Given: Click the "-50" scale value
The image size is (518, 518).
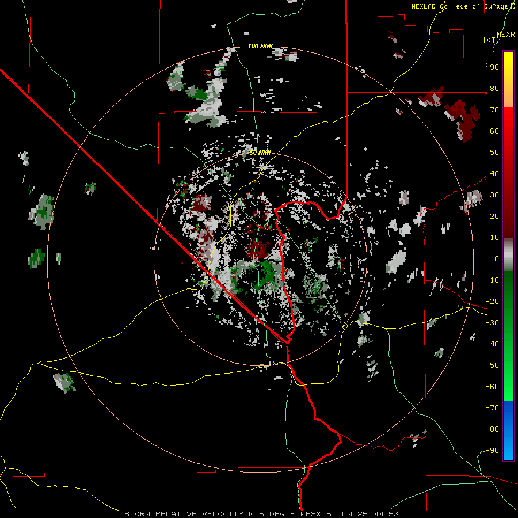Looking at the screenshot, I should pyautogui.click(x=492, y=365).
